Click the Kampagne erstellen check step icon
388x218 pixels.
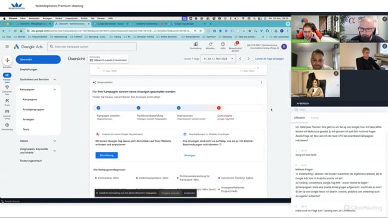click(98, 108)
